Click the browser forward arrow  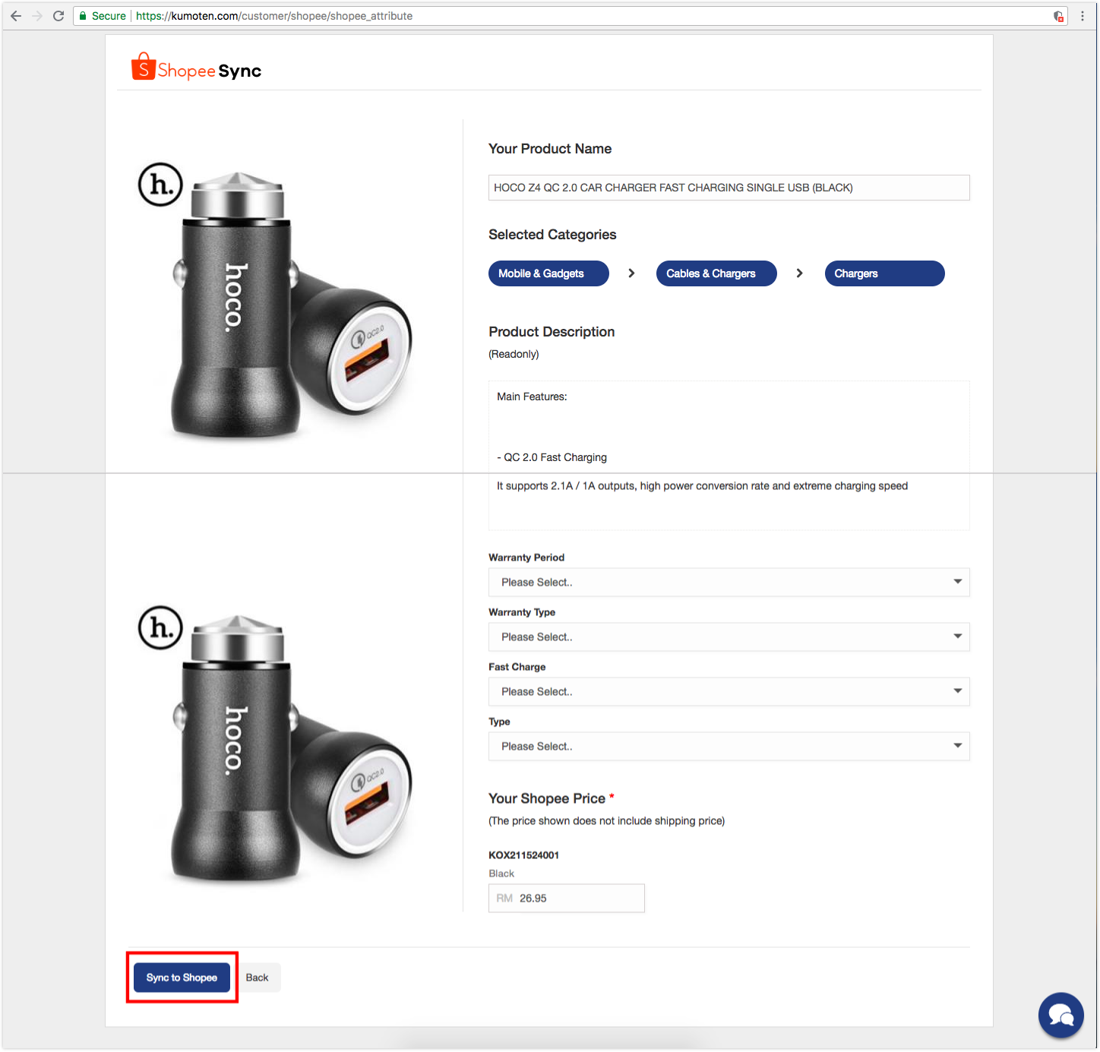click(36, 16)
